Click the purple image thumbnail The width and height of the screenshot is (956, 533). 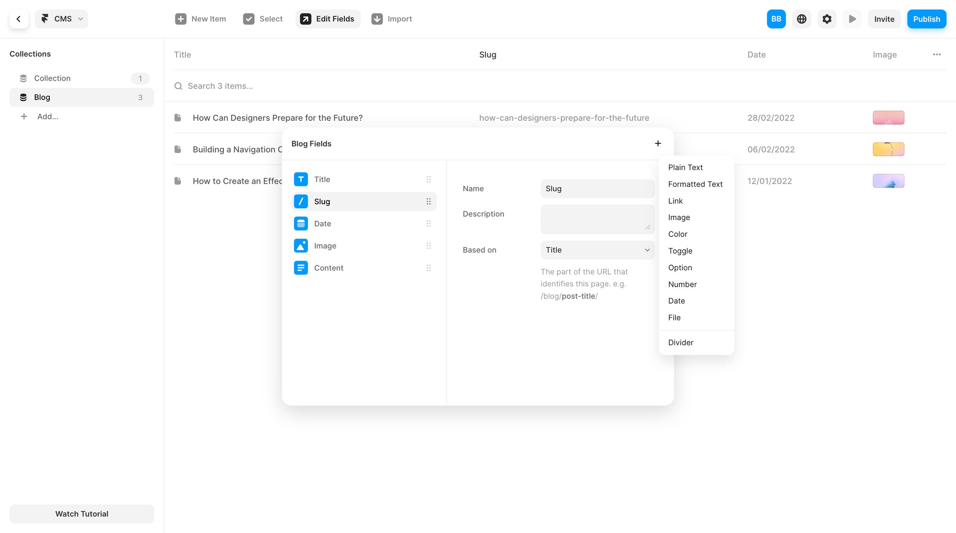(888, 181)
